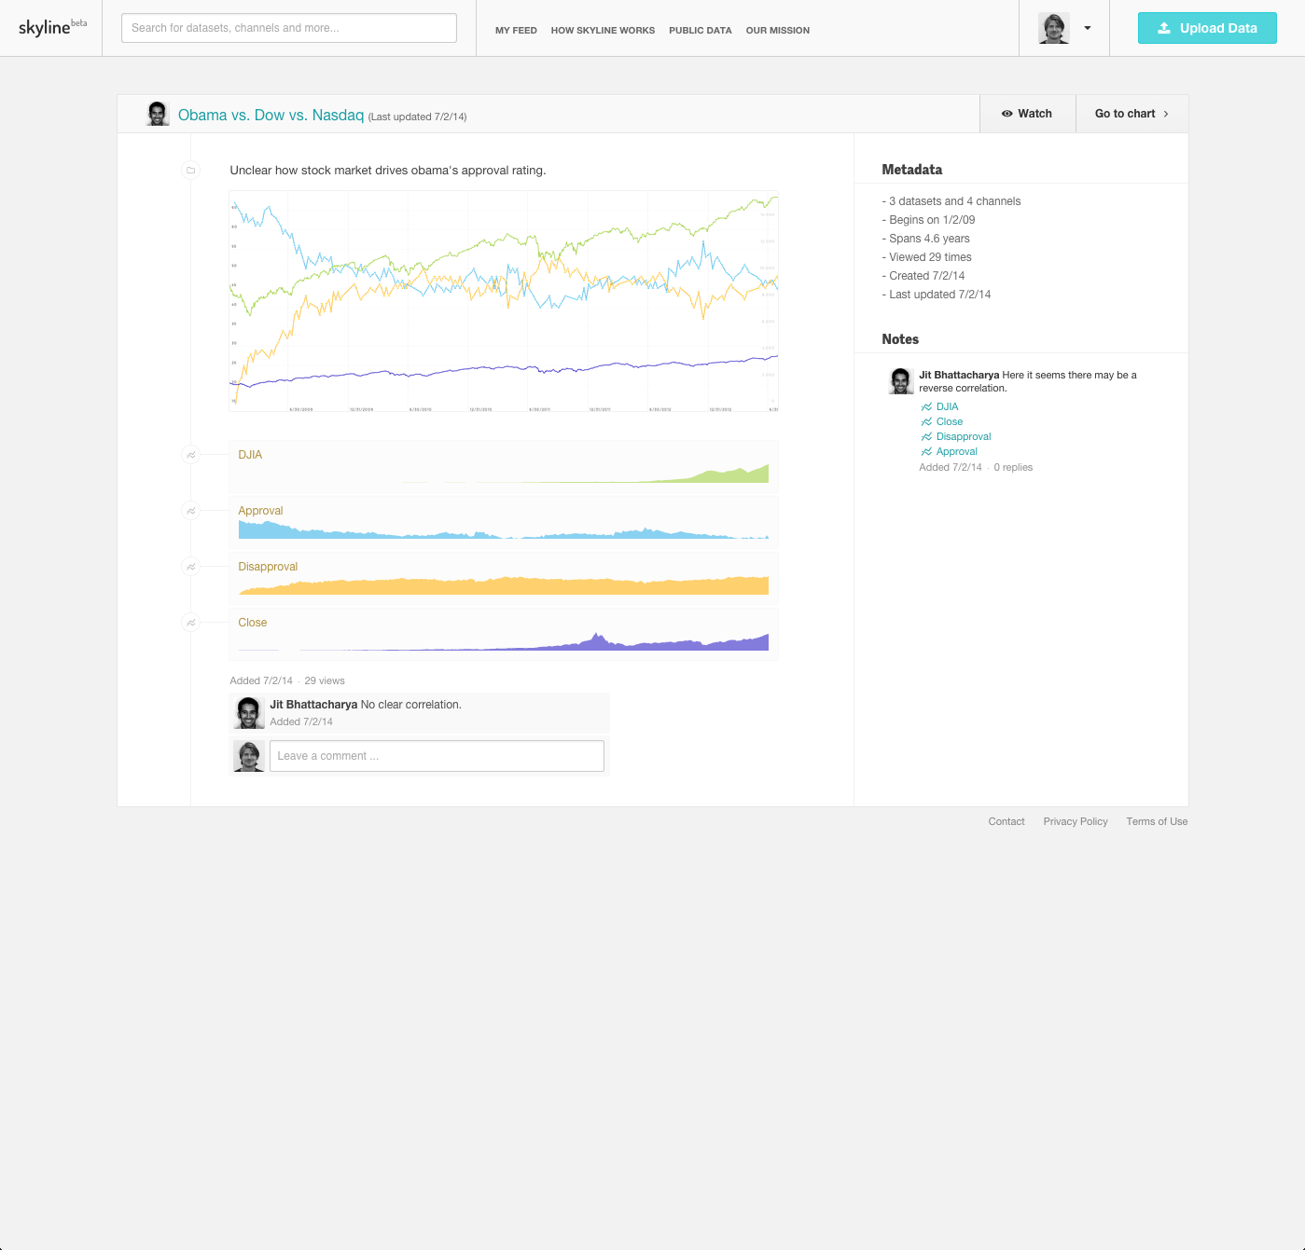
Task: Click chart icon beside note Disapproval link
Action: point(926,436)
